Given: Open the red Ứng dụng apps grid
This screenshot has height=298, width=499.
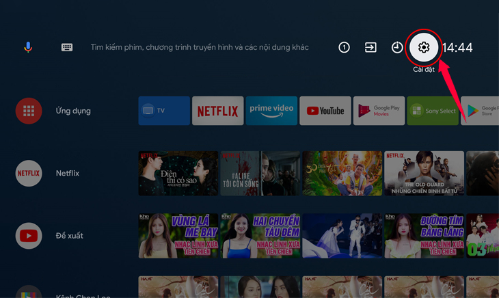Looking at the screenshot, I should point(29,111).
